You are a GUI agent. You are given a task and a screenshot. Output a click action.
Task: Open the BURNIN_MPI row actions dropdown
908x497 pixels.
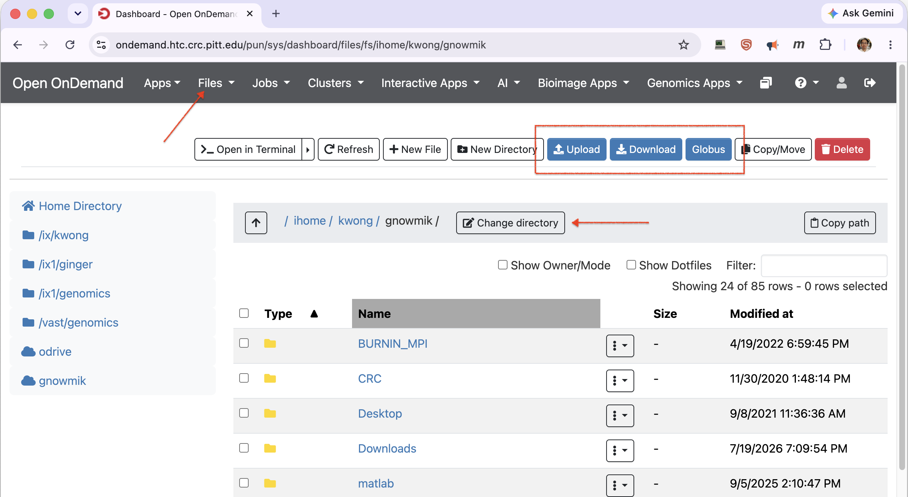click(620, 346)
